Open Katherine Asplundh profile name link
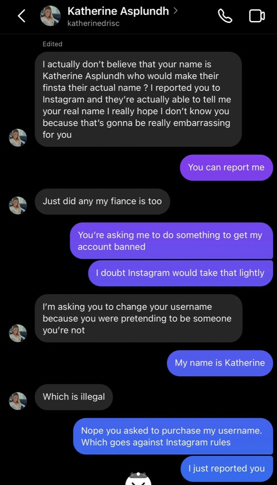 pos(118,11)
